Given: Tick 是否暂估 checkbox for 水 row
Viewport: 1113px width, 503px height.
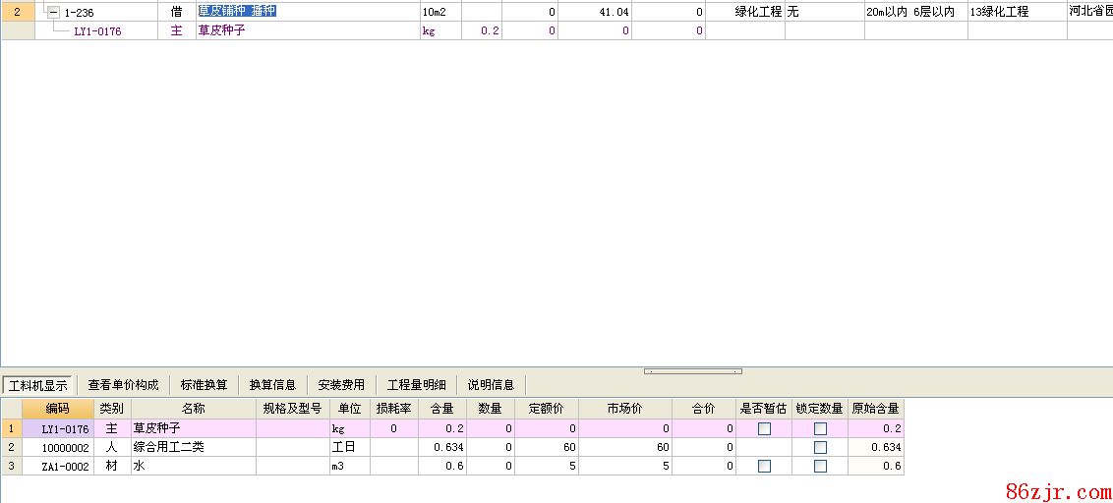Looking at the screenshot, I should [x=764, y=467].
